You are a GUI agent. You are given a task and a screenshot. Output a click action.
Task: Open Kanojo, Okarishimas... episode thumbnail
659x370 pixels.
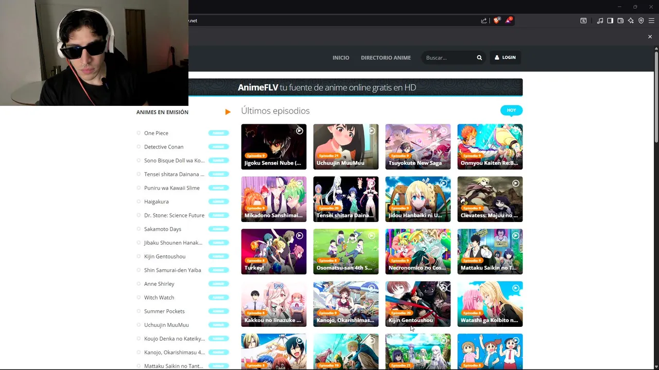(346, 304)
